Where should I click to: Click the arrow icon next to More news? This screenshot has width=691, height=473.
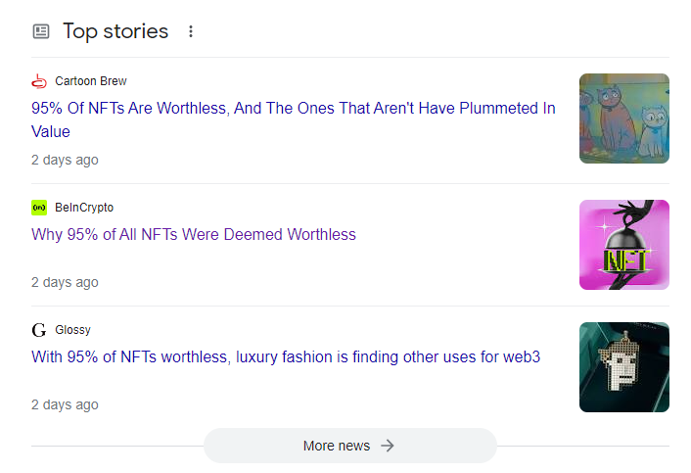pyautogui.click(x=388, y=446)
